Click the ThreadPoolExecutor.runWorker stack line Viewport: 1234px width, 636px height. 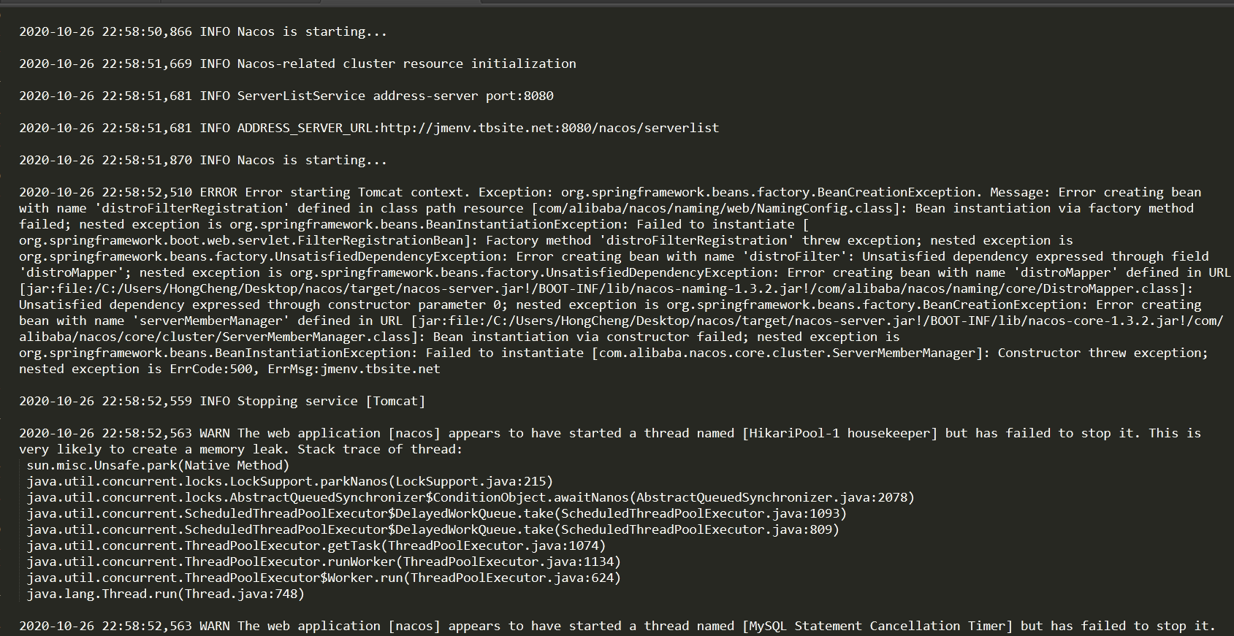pyautogui.click(x=324, y=562)
